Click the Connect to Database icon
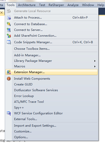The image size is (105, 145). 9,24
